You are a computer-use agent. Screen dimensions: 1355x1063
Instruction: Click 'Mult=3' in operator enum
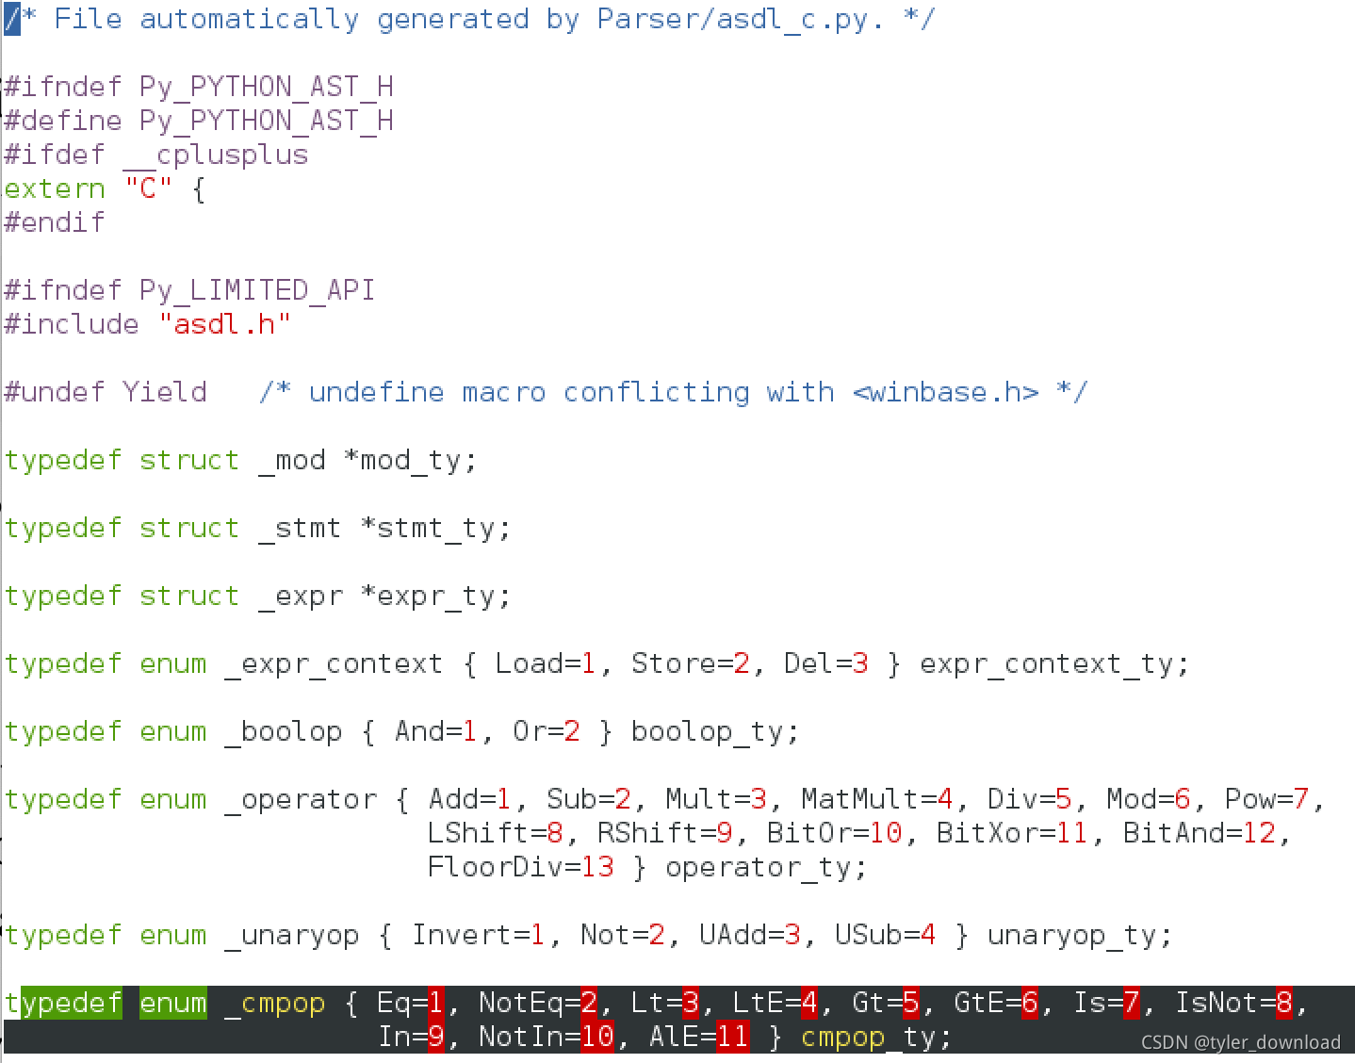pyautogui.click(x=715, y=800)
